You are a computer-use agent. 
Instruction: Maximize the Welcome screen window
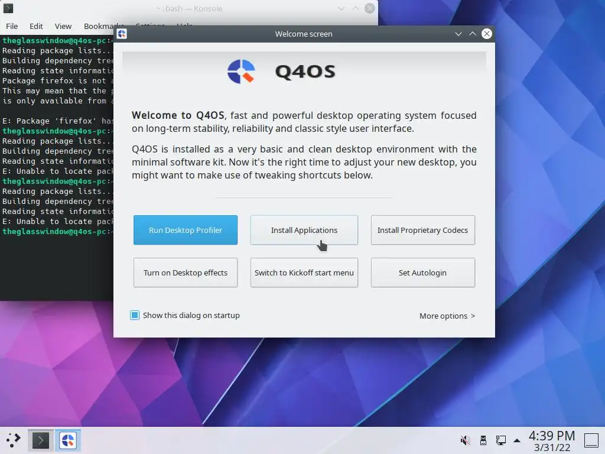[473, 34]
